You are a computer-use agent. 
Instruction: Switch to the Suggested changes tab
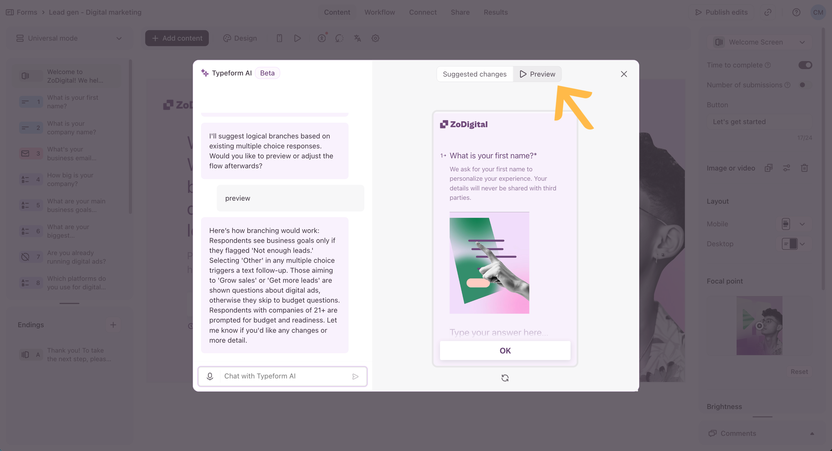tap(474, 74)
